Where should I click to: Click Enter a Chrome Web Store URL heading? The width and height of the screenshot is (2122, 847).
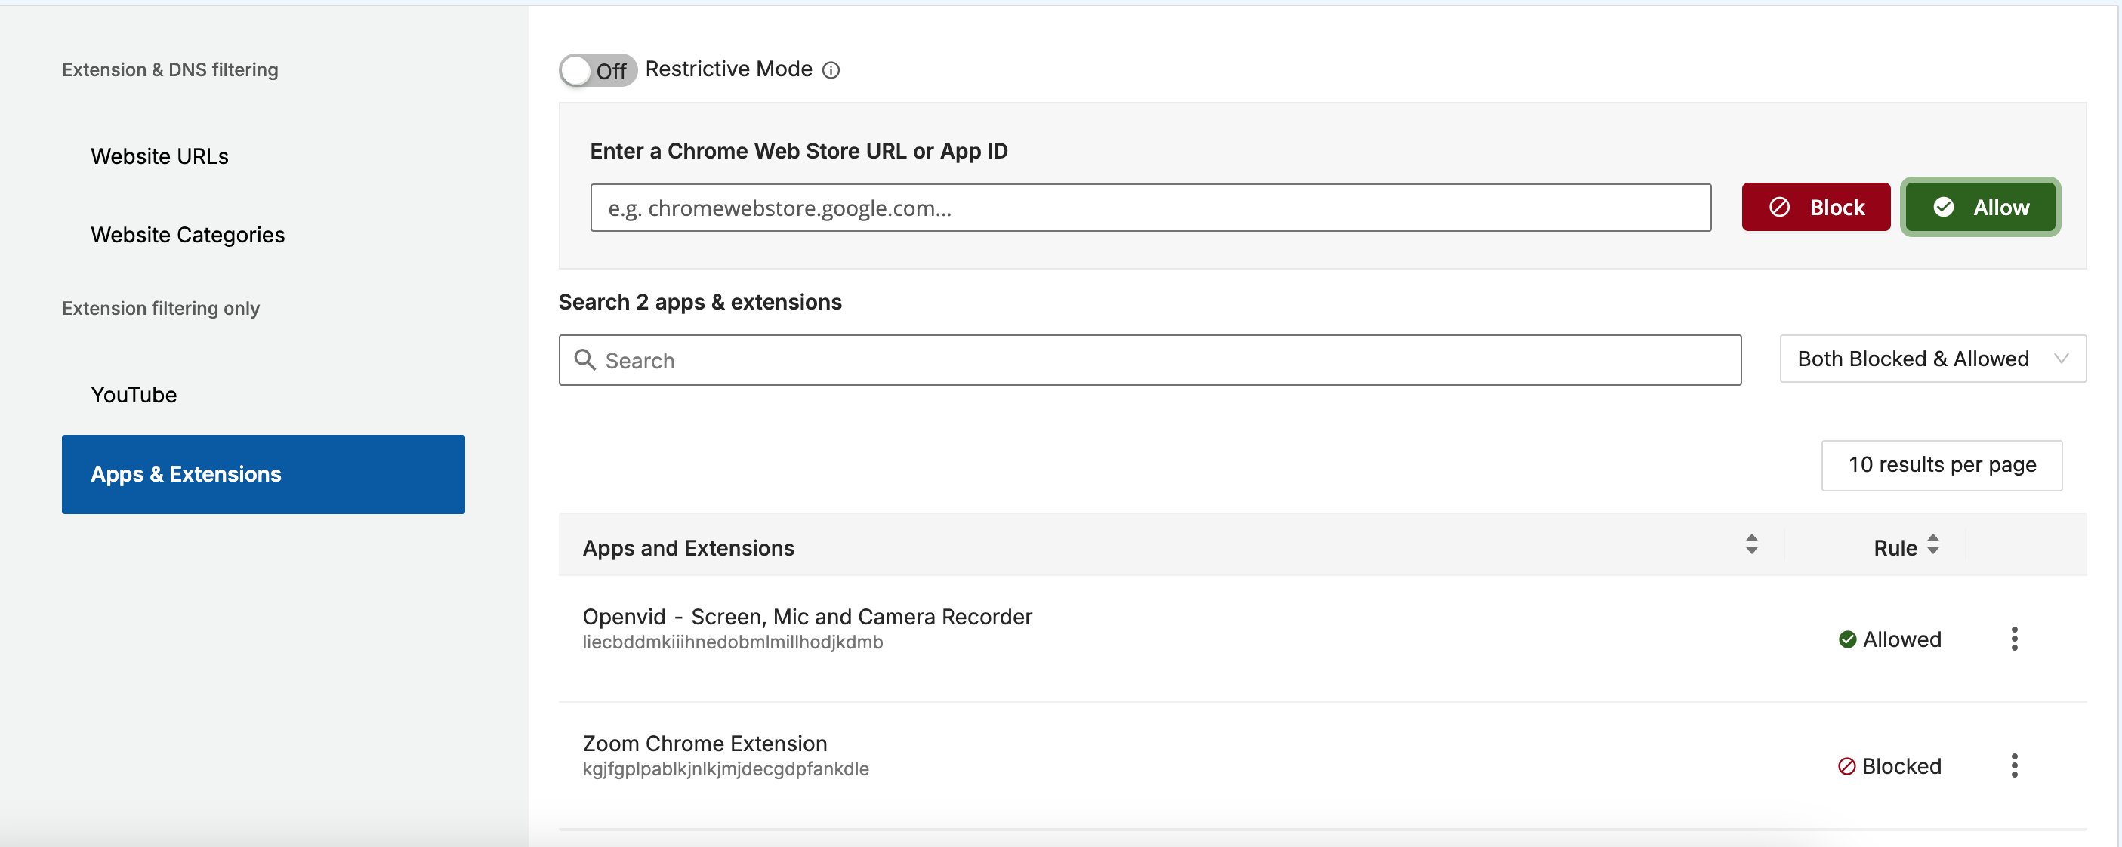pos(799,152)
